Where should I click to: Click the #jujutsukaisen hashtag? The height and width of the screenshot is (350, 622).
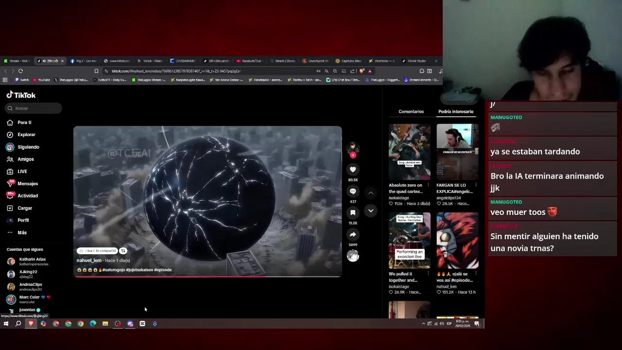pos(139,270)
